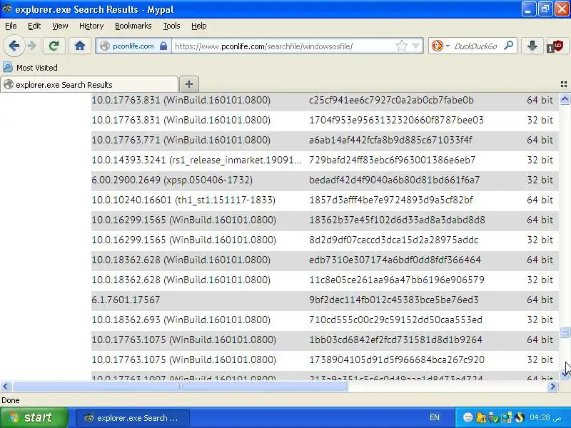The width and height of the screenshot is (571, 428).
Task: Open the Most Visited bookmarks folder
Action: click(x=30, y=67)
